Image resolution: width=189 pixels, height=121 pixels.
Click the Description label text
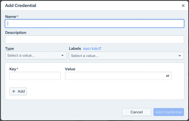16,33
